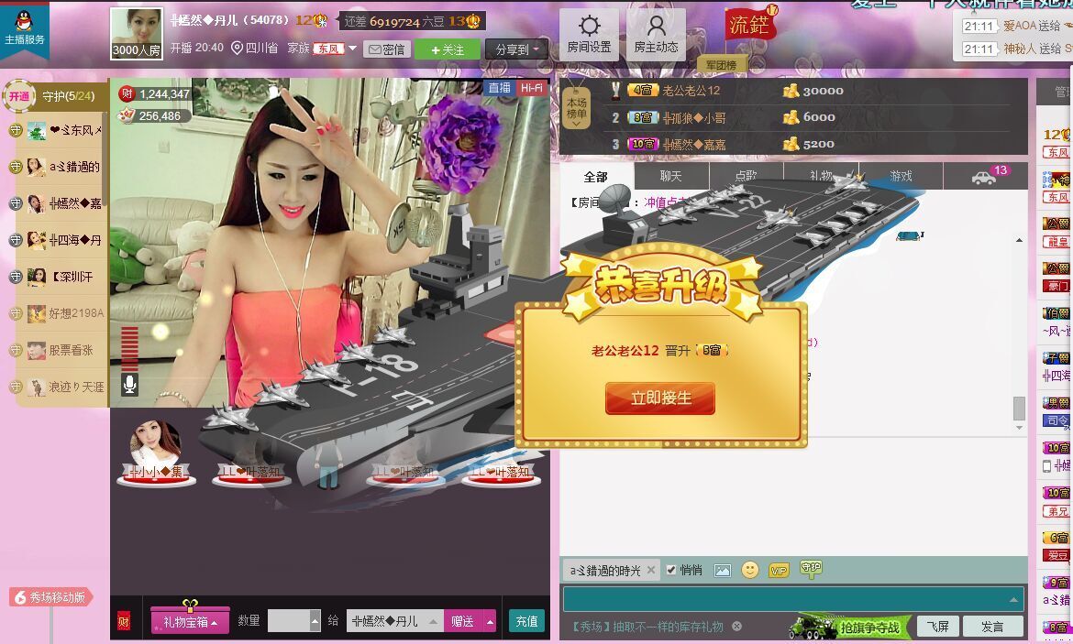Viewport: 1073px width, 644px height.
Task: Toggle the 直播 live stream mode
Action: tap(500, 88)
